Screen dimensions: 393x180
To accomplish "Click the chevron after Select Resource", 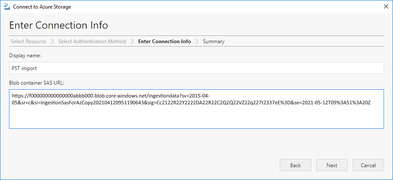I will [52, 41].
